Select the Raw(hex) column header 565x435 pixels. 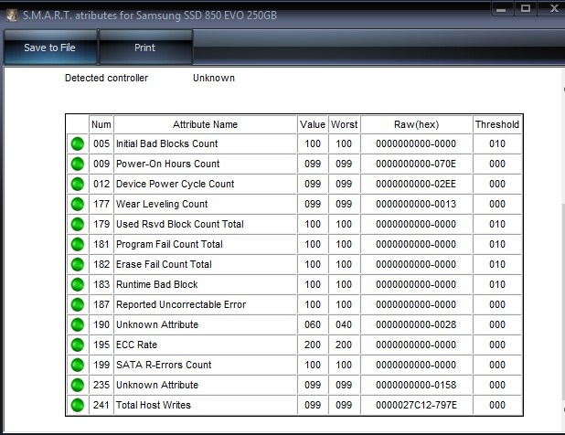tap(416, 124)
